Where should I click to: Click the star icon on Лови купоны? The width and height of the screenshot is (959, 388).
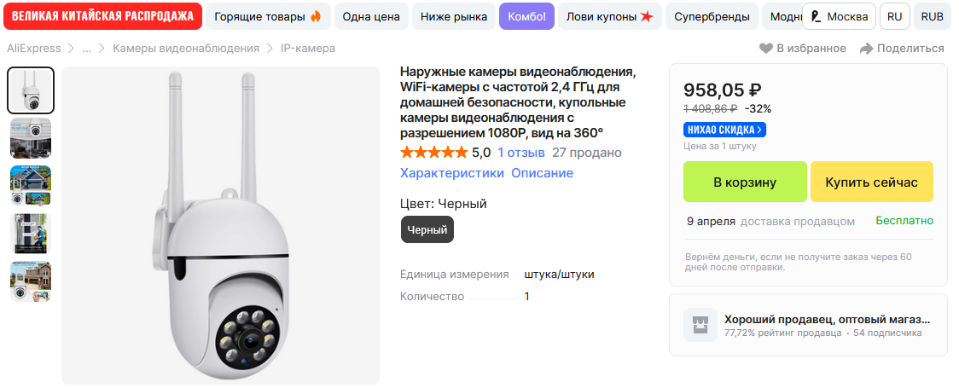tap(647, 17)
